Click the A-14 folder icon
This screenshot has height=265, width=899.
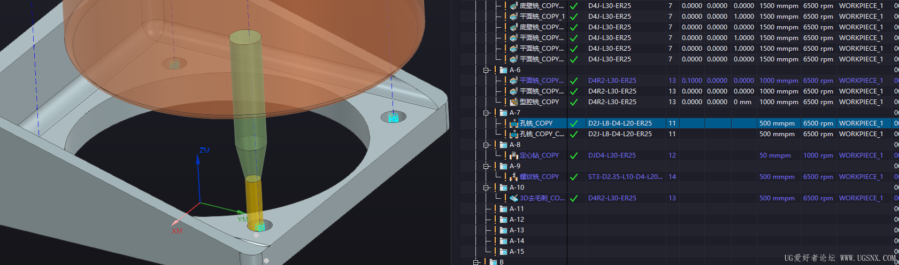[503, 241]
